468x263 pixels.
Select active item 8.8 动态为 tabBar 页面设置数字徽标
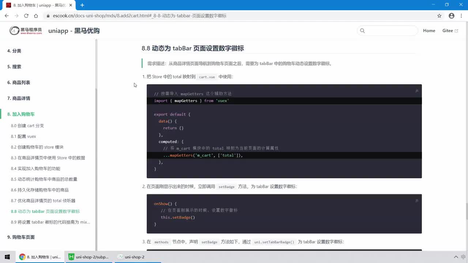point(45,211)
